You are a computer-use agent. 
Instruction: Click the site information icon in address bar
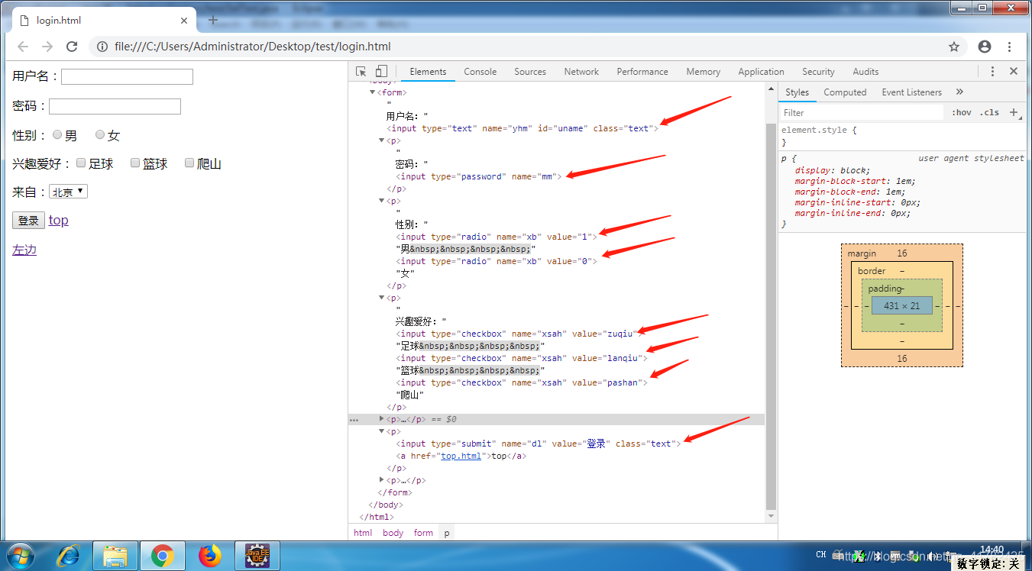102,47
